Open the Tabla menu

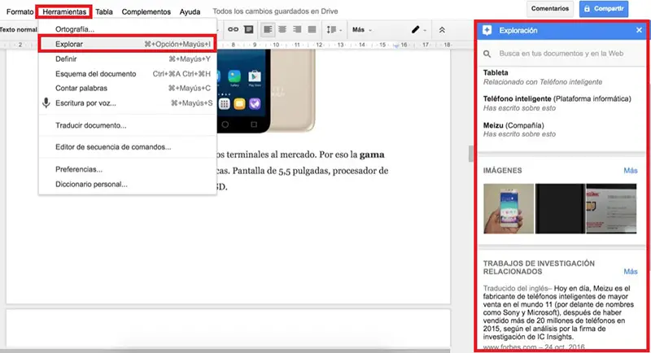pos(104,11)
